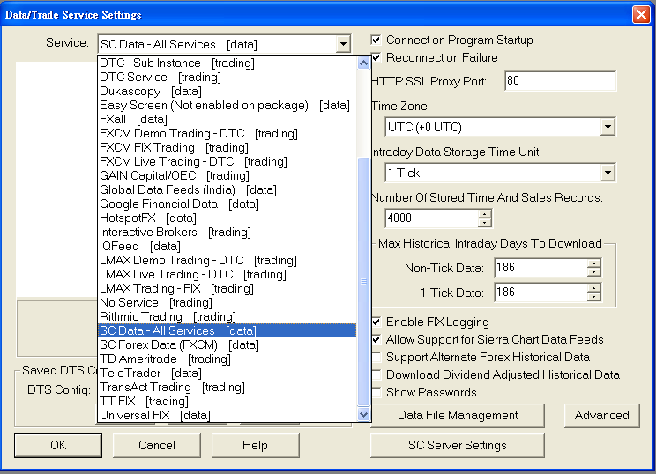Open Data File Management
Image resolution: width=656 pixels, height=474 pixels.
point(458,416)
